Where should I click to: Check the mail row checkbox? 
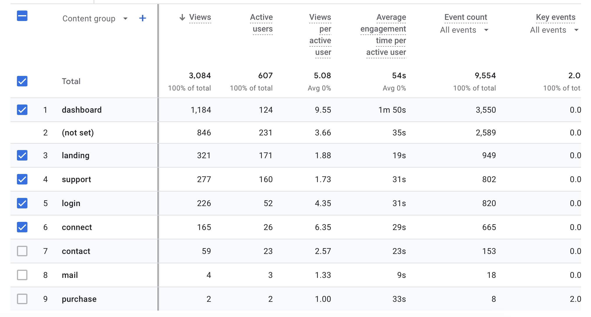click(x=22, y=275)
